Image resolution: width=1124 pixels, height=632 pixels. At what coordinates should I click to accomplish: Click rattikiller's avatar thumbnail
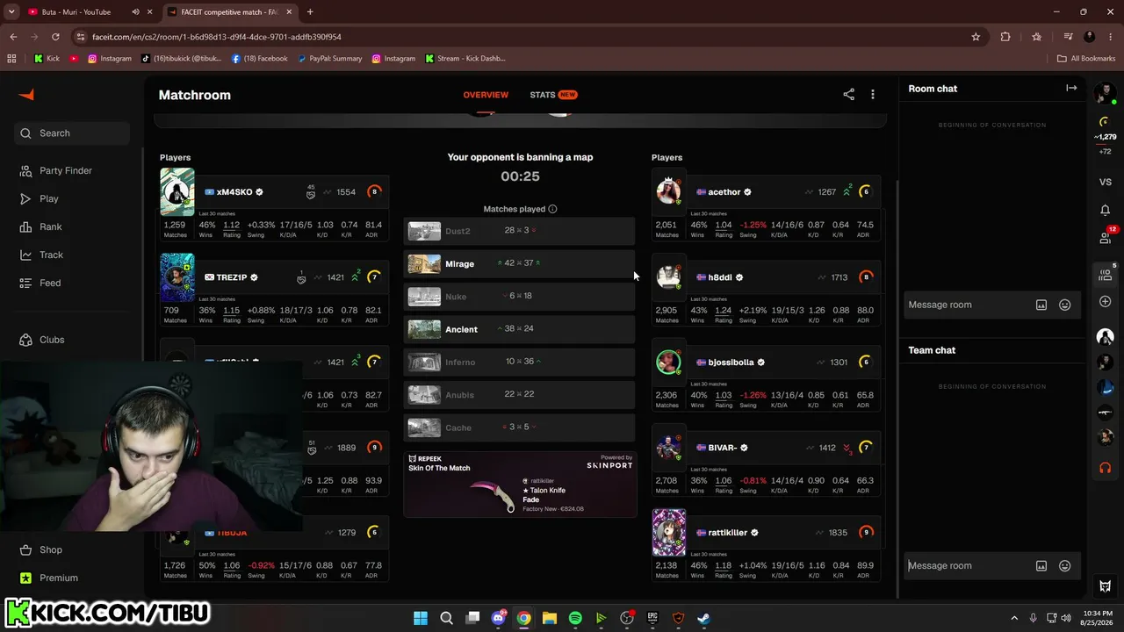coord(669,532)
